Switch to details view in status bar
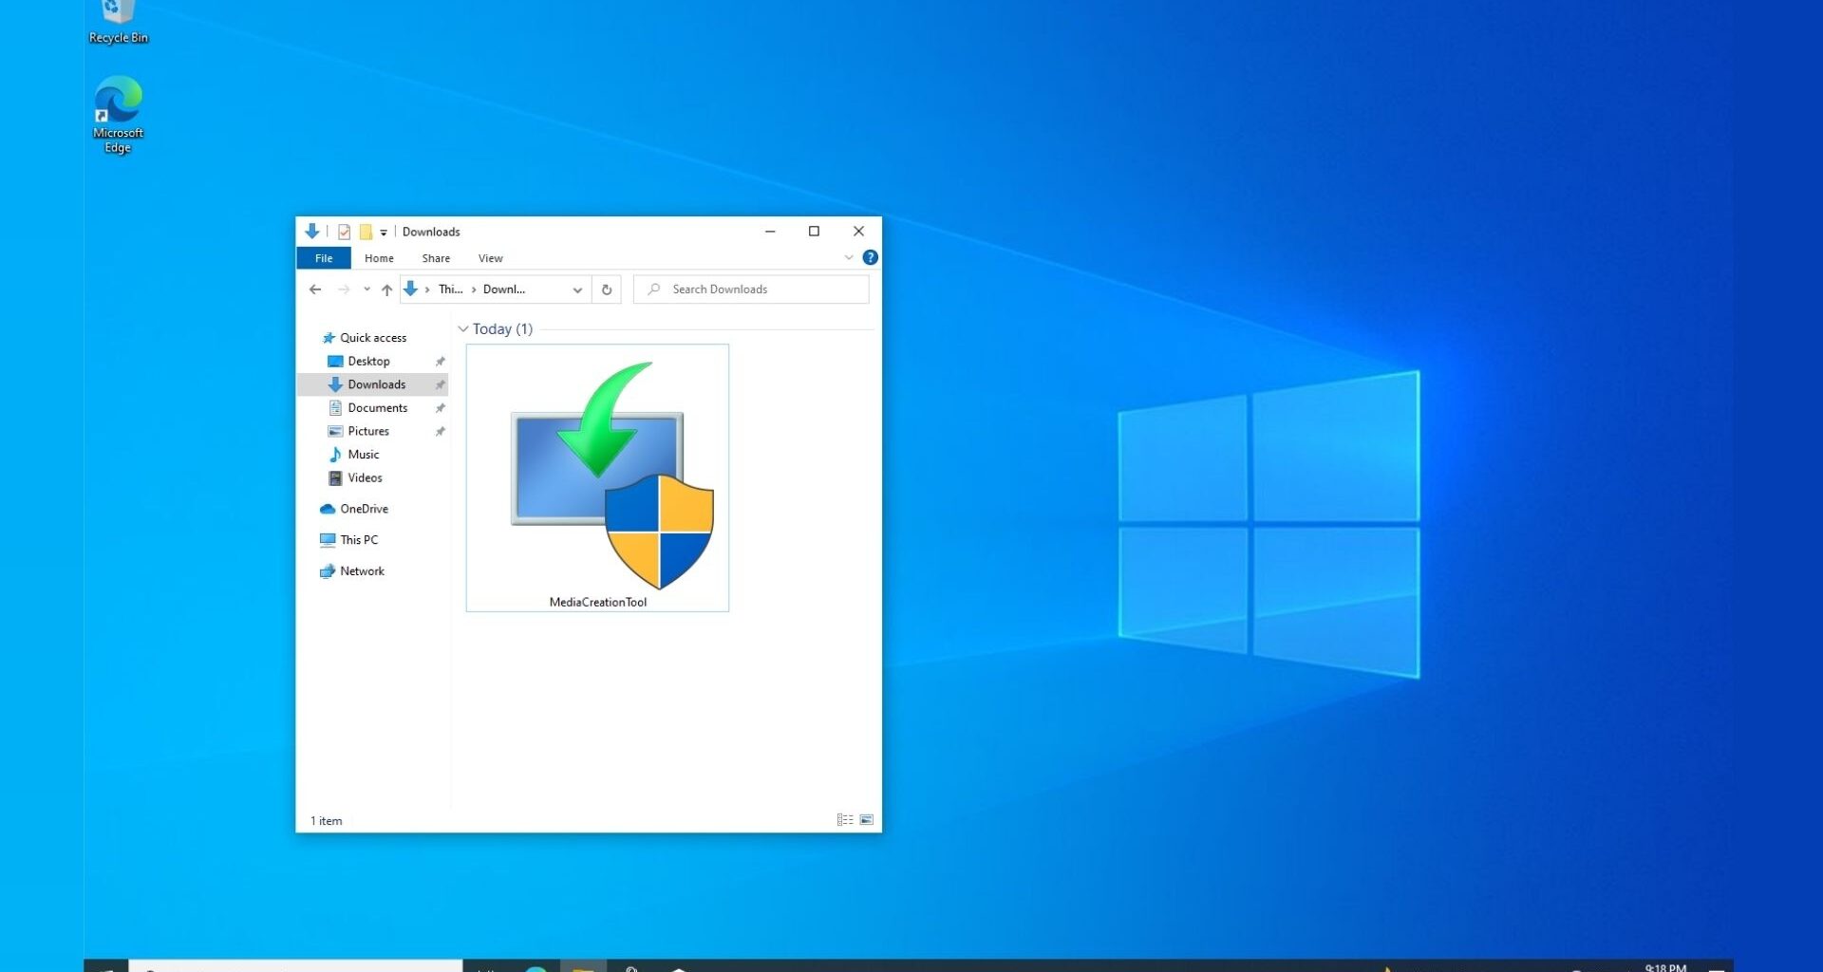 844,820
